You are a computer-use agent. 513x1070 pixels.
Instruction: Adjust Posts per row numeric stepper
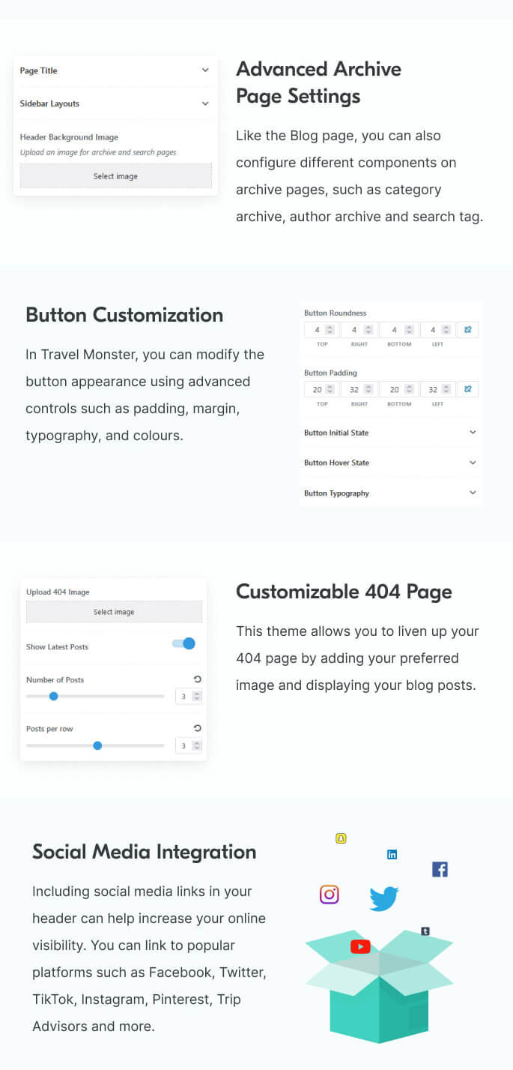click(x=197, y=746)
